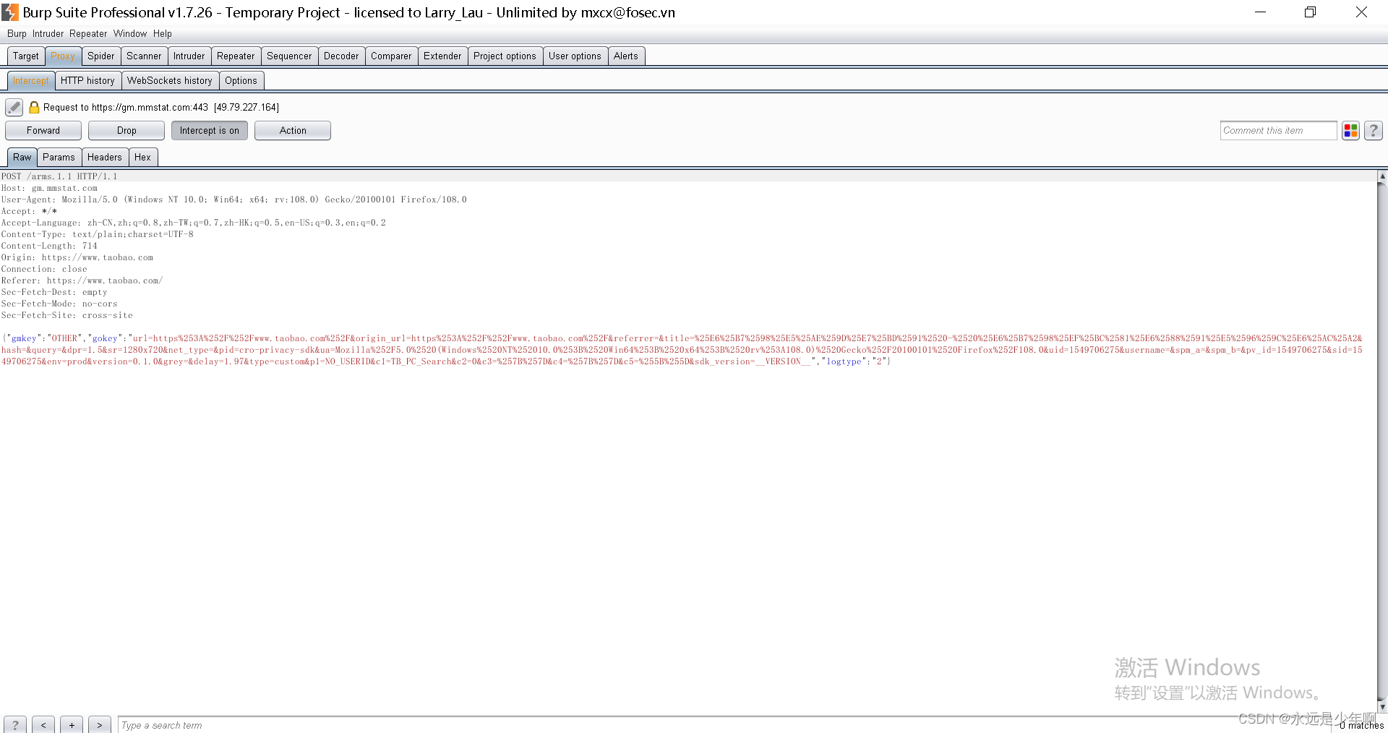The image size is (1388, 733).
Task: Select the Intercept sub-tab
Action: coord(31,81)
